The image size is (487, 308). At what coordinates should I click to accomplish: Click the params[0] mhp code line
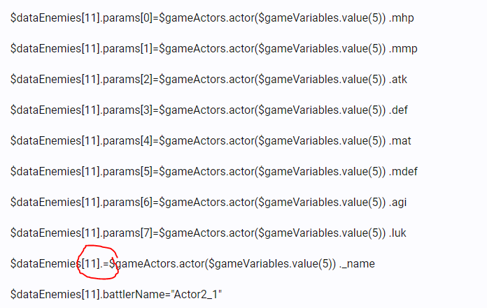tap(212, 18)
